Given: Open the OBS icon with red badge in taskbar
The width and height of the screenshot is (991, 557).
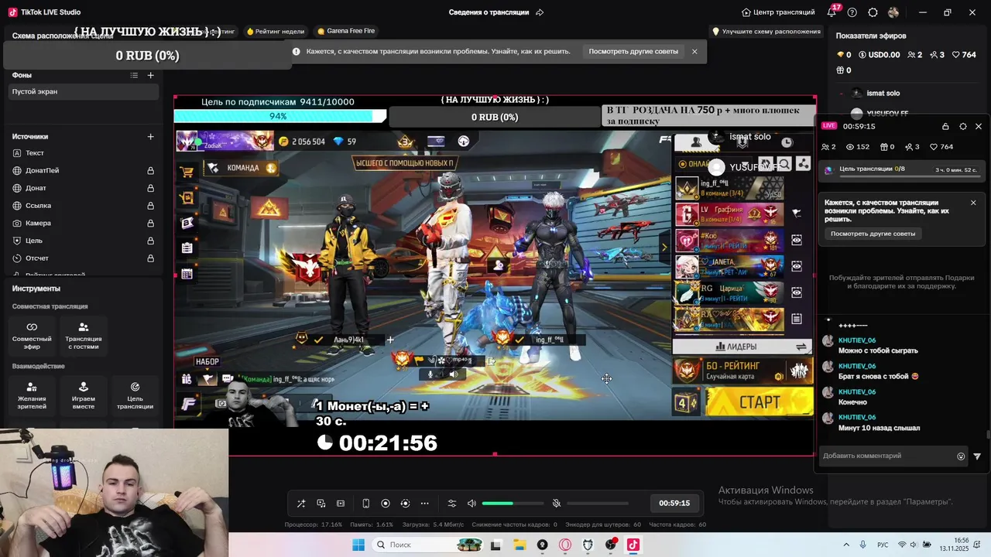Looking at the screenshot, I should point(611,545).
